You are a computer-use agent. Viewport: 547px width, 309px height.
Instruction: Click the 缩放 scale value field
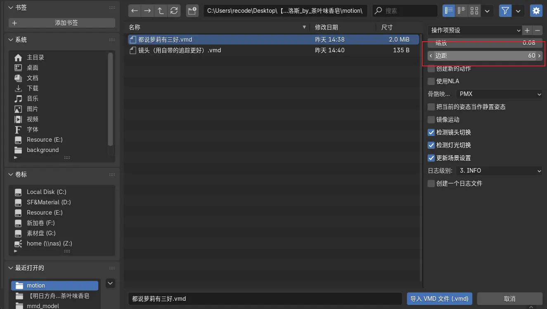pos(485,43)
